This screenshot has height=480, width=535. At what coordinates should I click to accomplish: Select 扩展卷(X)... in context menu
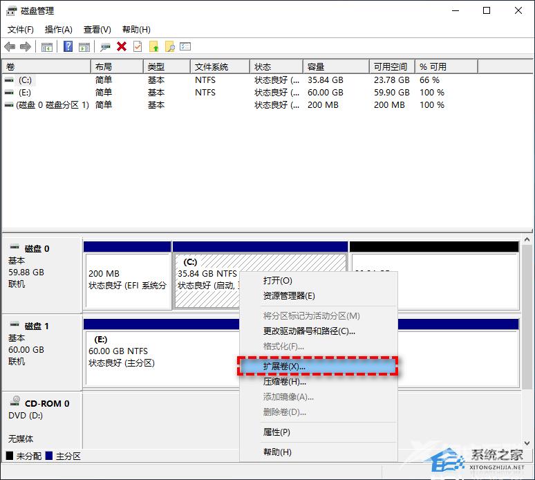(319, 367)
